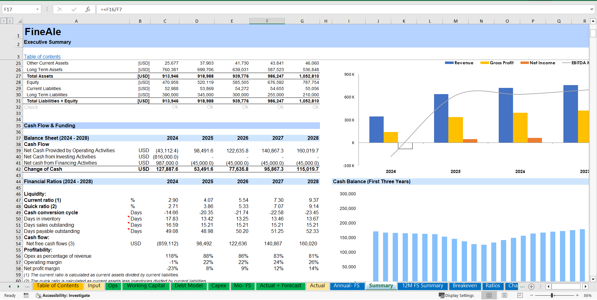This screenshot has width=597, height=300.
Task: Open the Capex sheet tab
Action: tap(219, 286)
